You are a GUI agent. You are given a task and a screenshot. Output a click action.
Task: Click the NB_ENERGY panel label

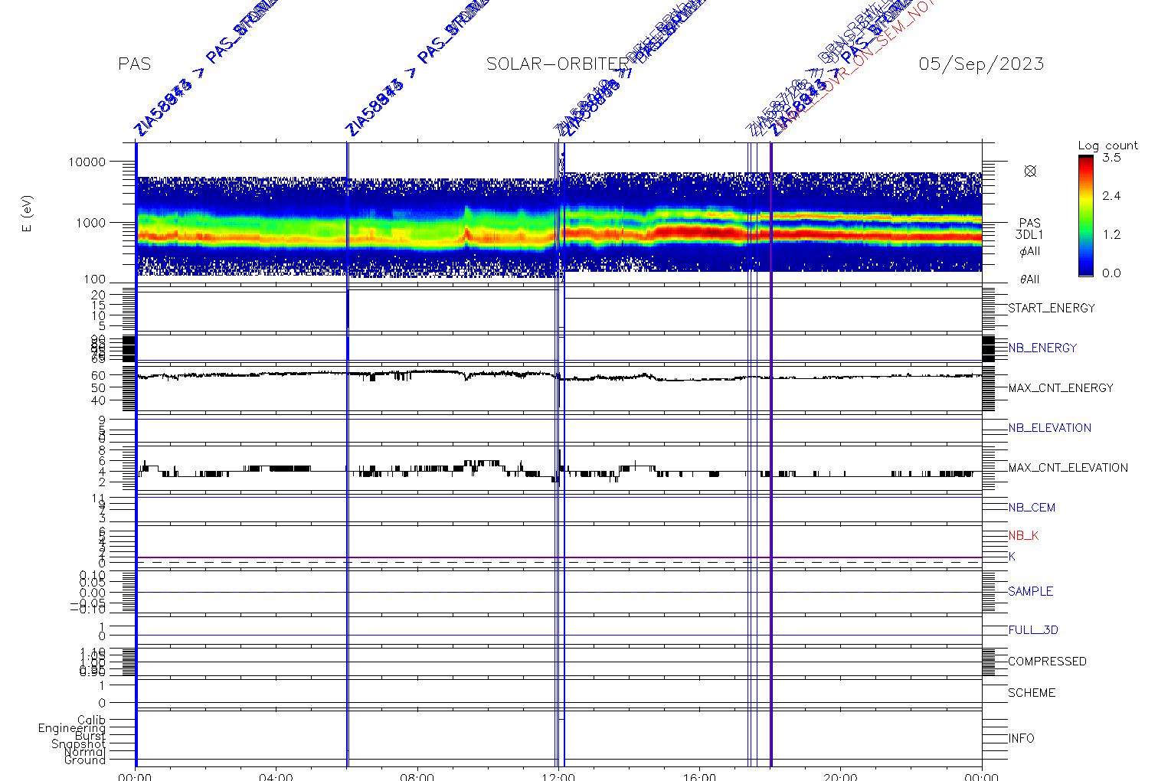click(1042, 348)
